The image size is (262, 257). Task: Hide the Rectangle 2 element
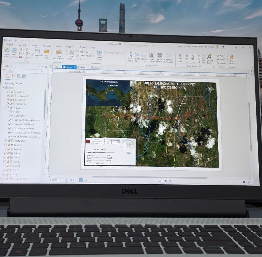coord(6,141)
